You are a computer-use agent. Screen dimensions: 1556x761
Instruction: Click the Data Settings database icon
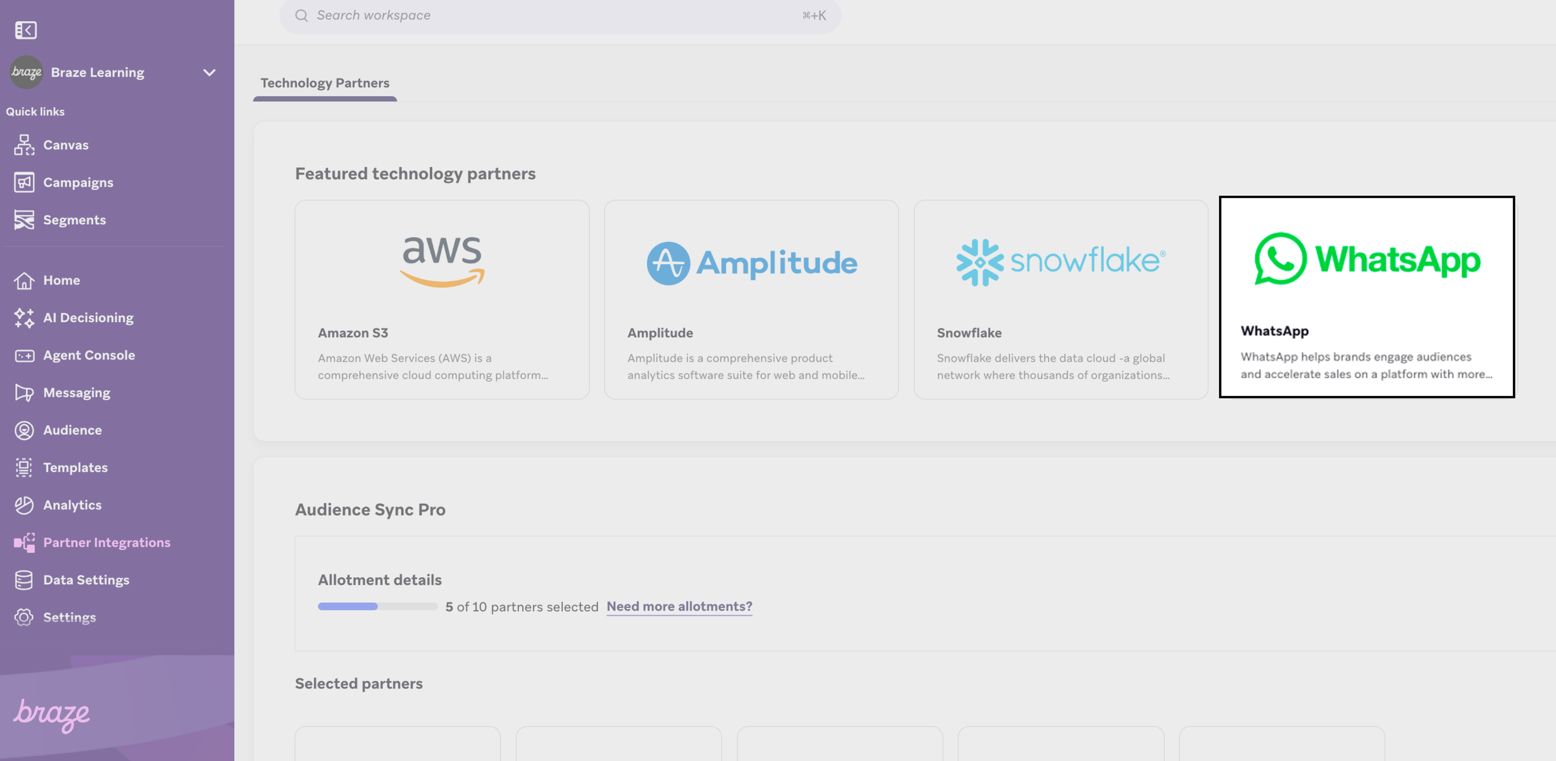pos(24,580)
